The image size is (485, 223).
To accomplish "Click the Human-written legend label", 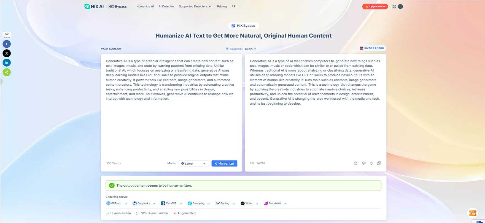I will [120, 213].
